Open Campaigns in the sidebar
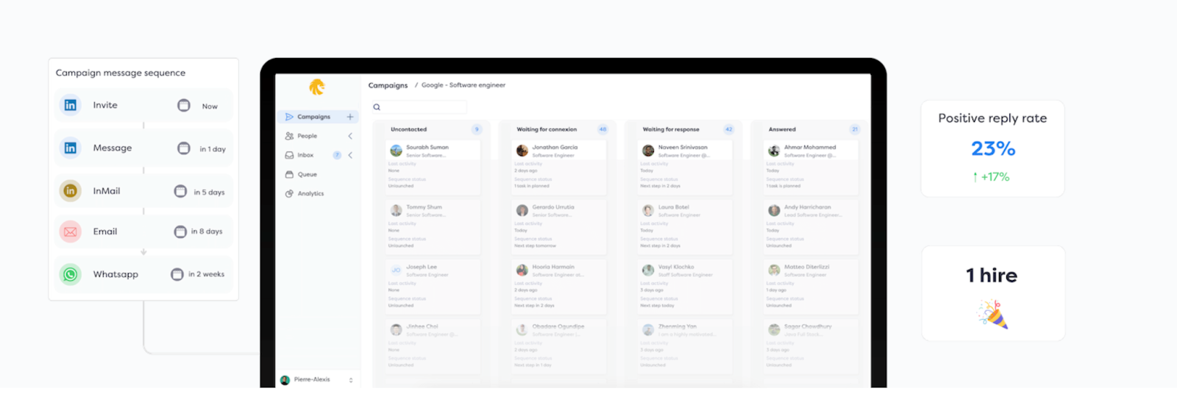This screenshot has height=416, width=1177. (x=317, y=117)
